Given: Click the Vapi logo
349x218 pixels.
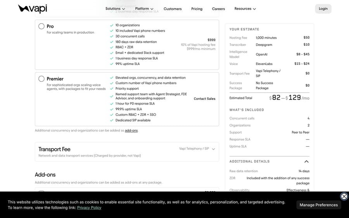Looking at the screenshot, I should pos(33,9).
